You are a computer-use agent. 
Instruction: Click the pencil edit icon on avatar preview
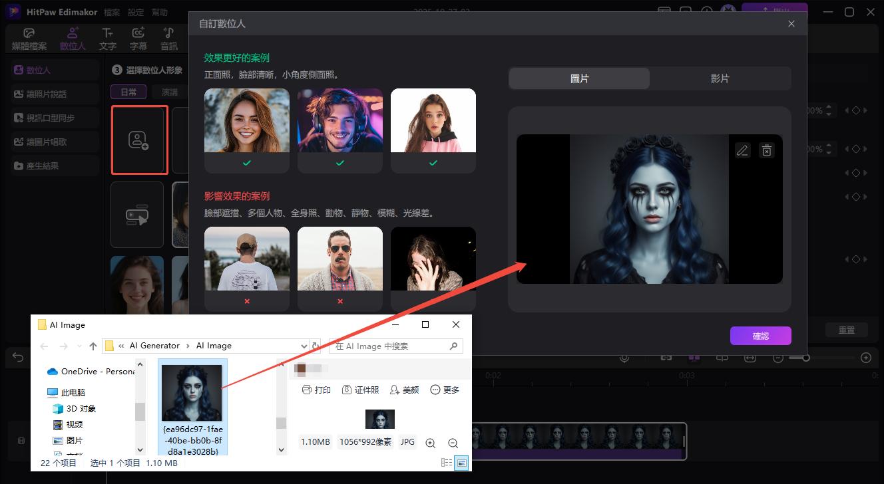coord(742,150)
